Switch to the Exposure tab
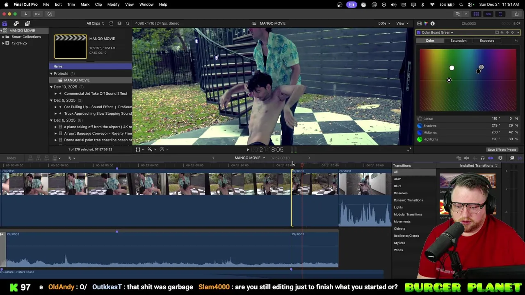 (x=487, y=41)
